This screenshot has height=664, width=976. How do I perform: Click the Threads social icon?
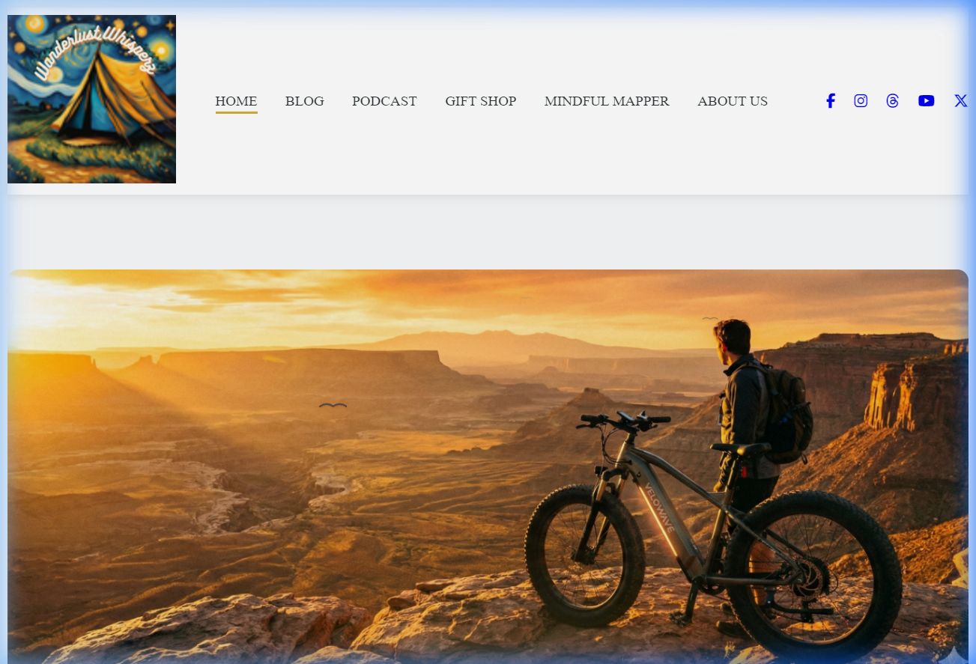click(892, 101)
